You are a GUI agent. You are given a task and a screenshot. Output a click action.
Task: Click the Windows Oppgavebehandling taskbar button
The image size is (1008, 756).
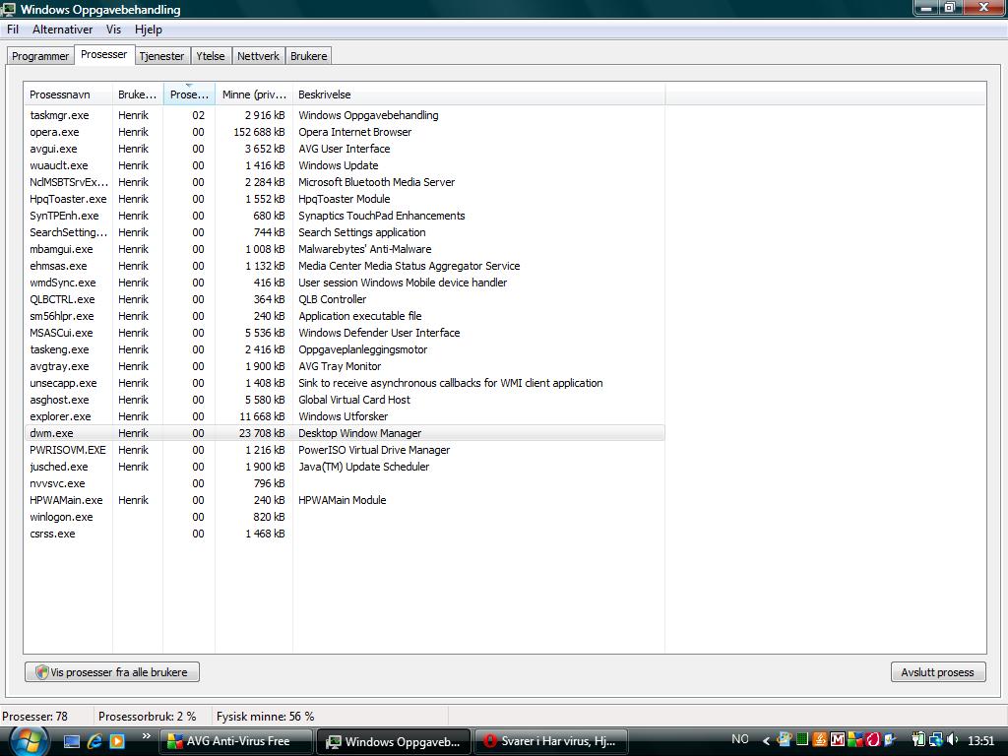coord(394,741)
